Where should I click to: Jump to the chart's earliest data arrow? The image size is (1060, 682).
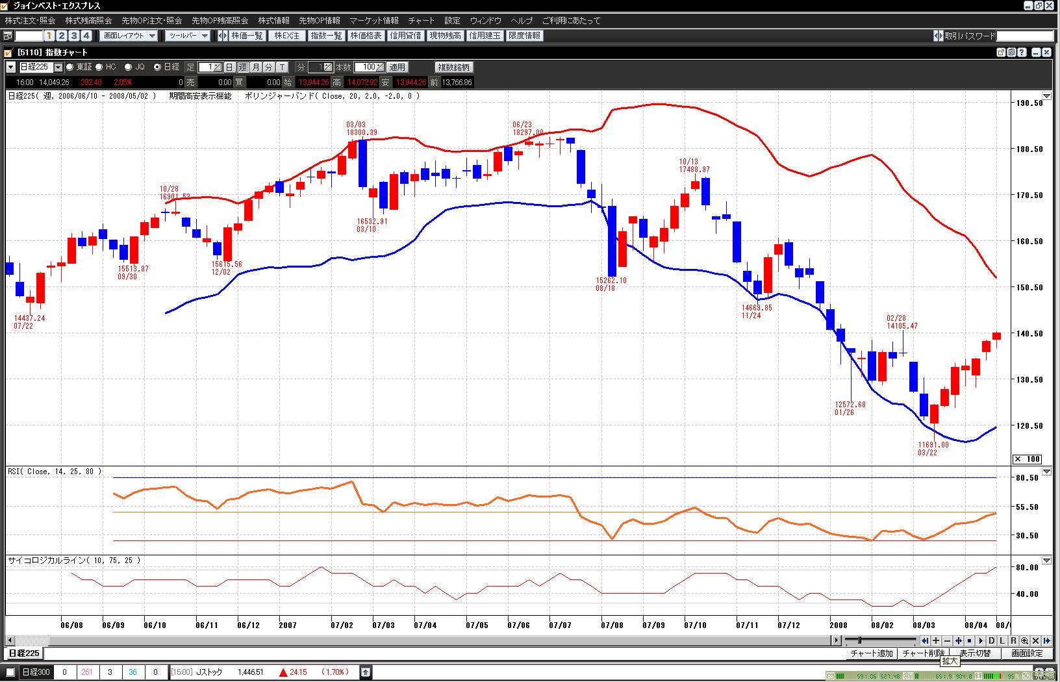[925, 640]
